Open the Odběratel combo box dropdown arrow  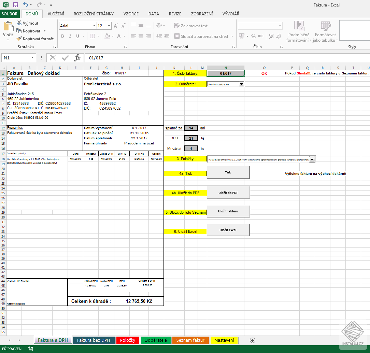click(x=241, y=84)
